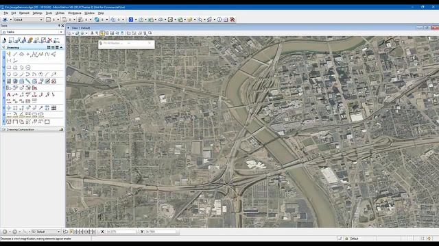Click the X coordinate input field
The width and height of the screenshot is (439, 246).
[x=121, y=232]
